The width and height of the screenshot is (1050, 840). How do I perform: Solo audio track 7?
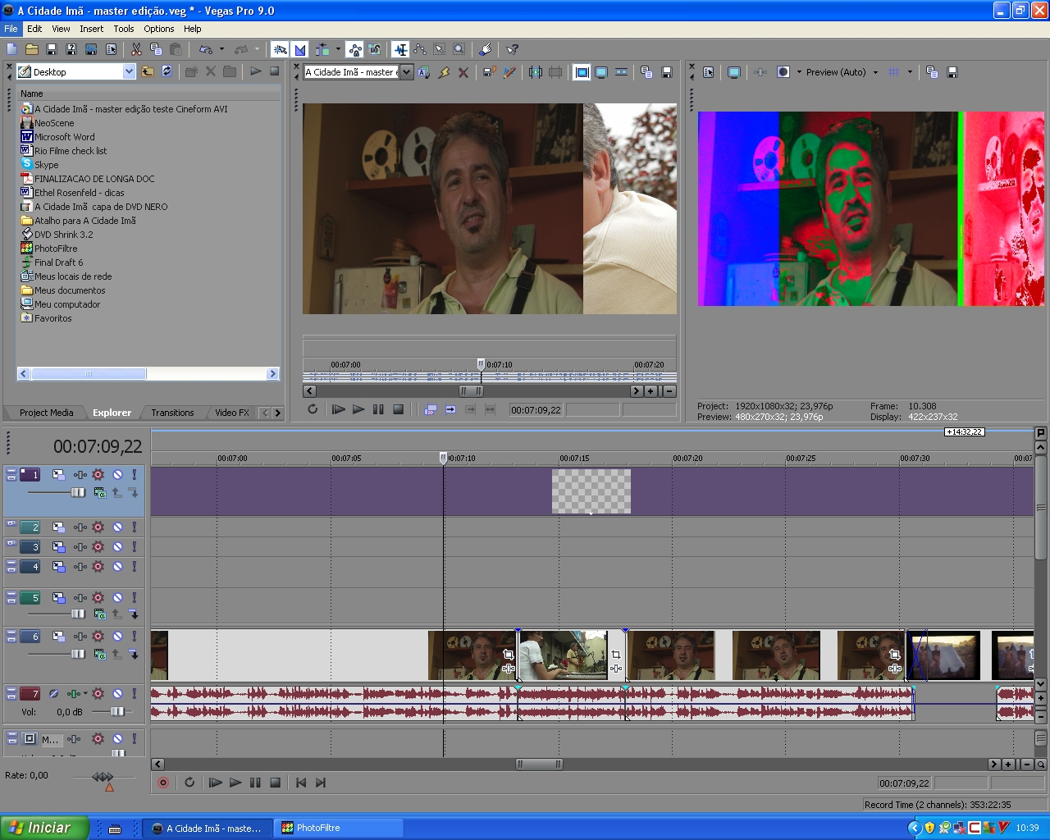pyautogui.click(x=135, y=694)
